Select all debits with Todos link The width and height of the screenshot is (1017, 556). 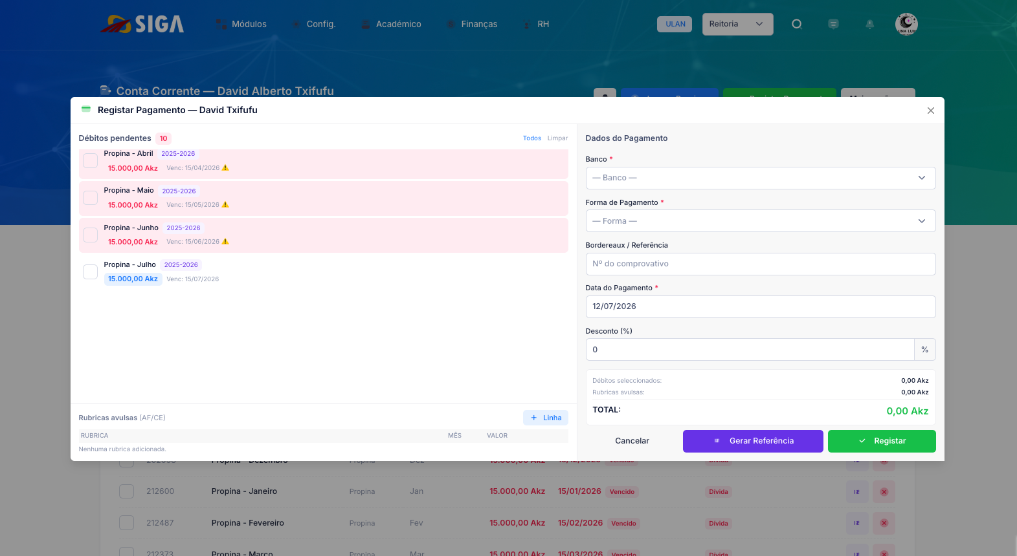532,138
